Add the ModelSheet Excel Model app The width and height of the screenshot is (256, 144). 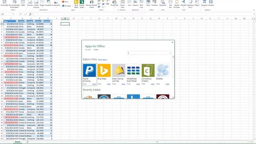[138, 84]
